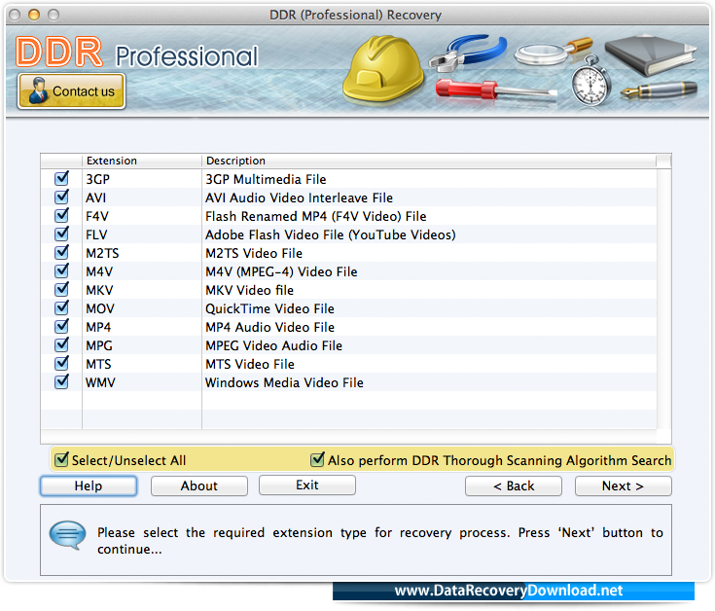Click the blue pliers icon
The height and width of the screenshot is (611, 715).
(x=468, y=53)
